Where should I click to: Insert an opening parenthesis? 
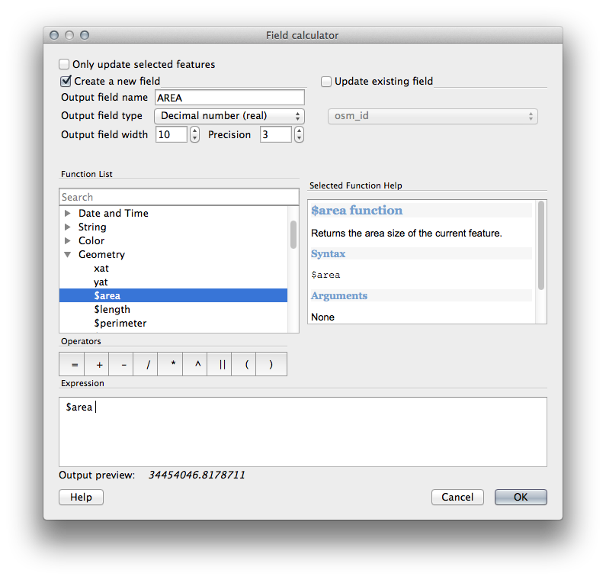246,365
